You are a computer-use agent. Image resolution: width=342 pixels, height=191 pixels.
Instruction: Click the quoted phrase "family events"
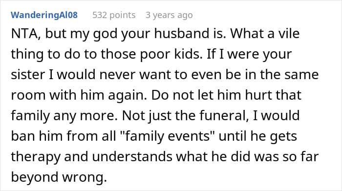coord(167,136)
